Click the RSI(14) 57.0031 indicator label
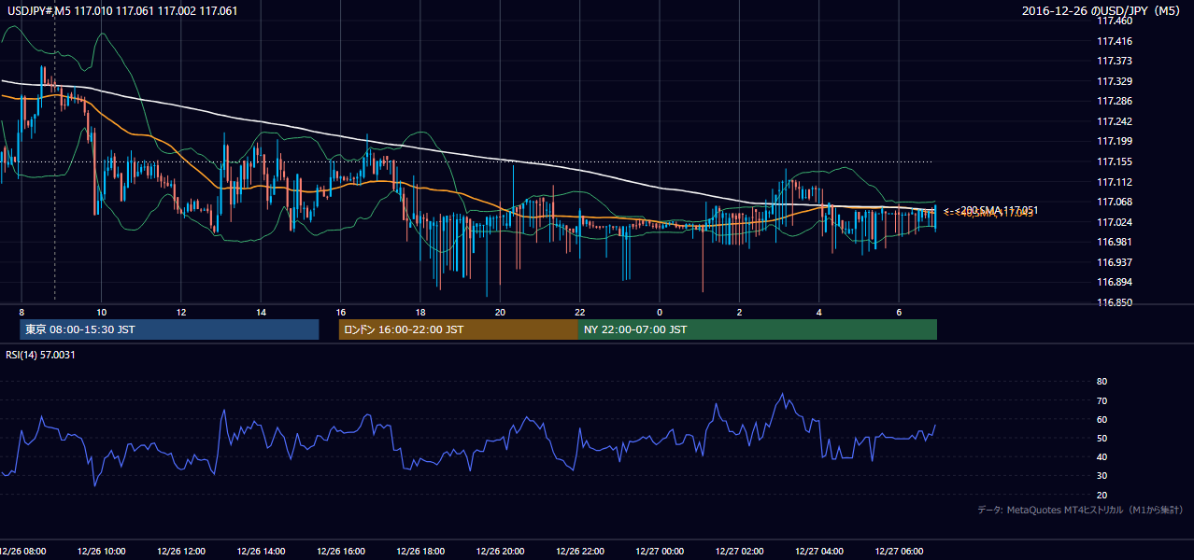This screenshot has height=560, width=1194. [38, 355]
